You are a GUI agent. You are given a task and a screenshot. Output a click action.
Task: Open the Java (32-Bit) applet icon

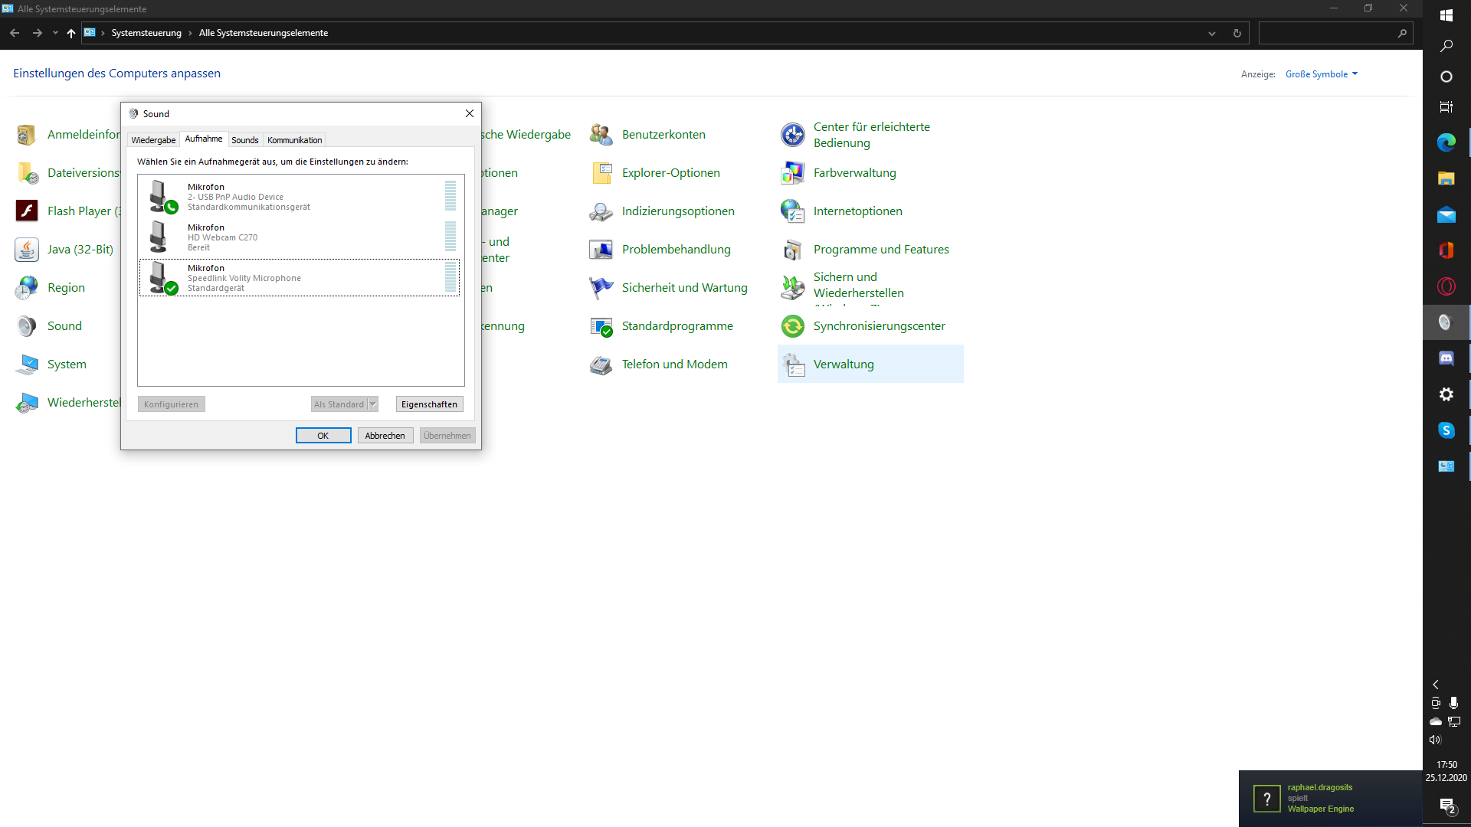coord(27,250)
